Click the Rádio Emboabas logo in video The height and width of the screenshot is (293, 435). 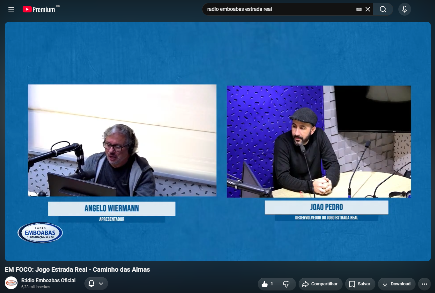pos(40,233)
